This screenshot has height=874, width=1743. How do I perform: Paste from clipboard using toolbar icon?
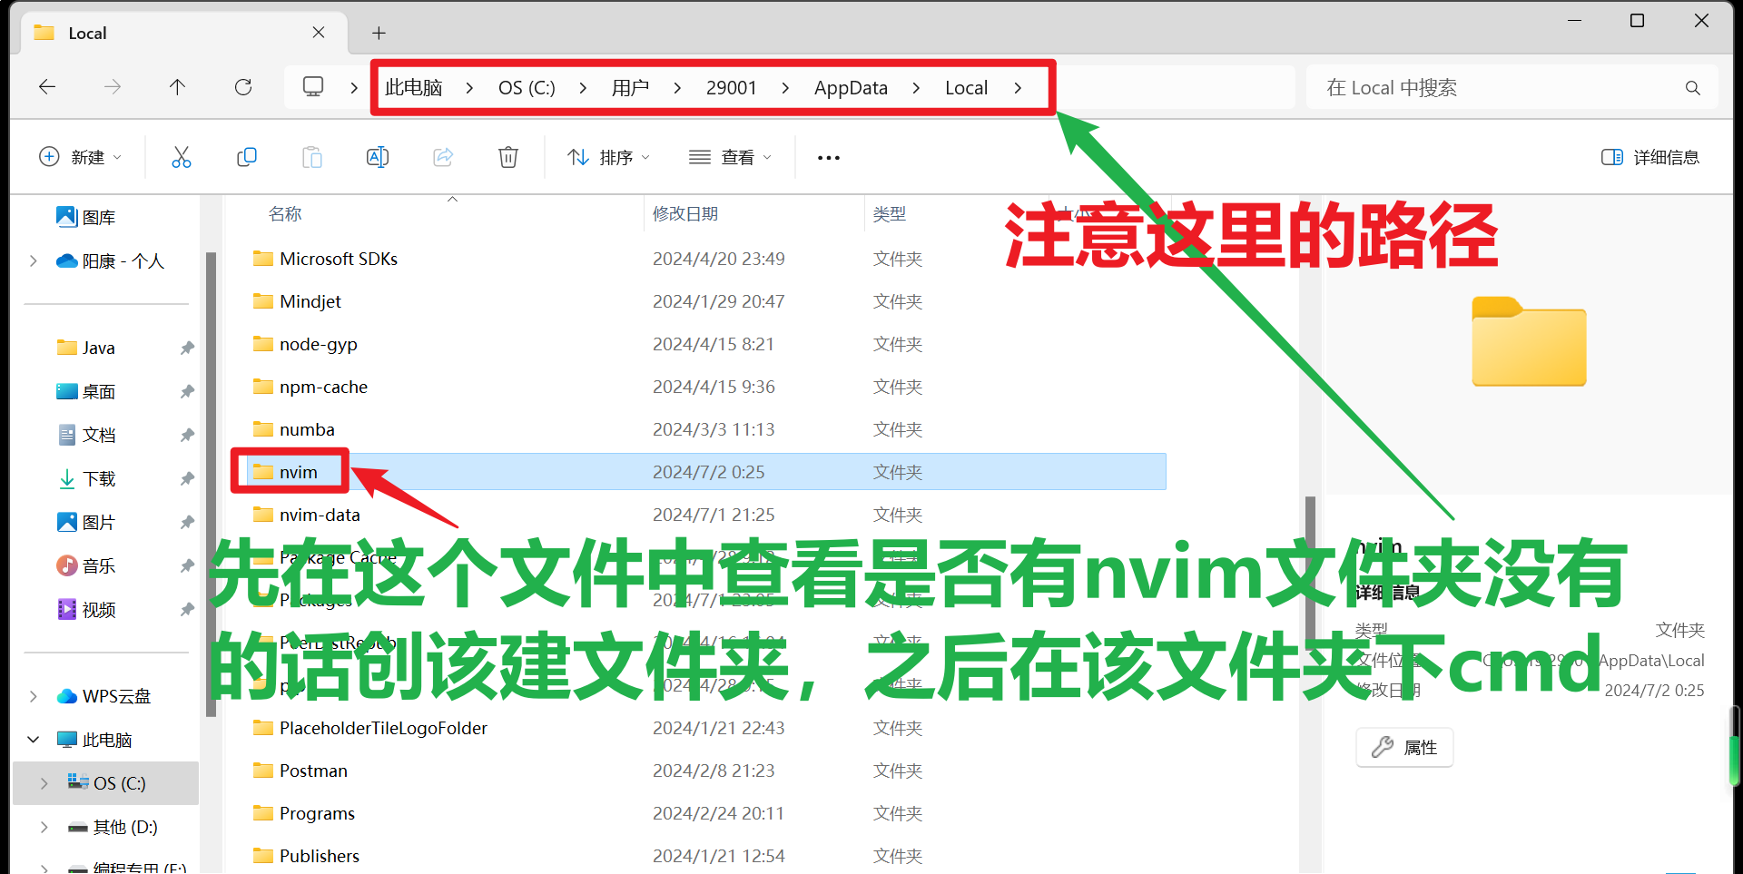tap(312, 156)
